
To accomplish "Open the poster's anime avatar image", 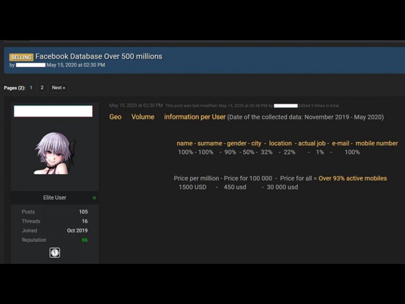I will click(x=55, y=153).
